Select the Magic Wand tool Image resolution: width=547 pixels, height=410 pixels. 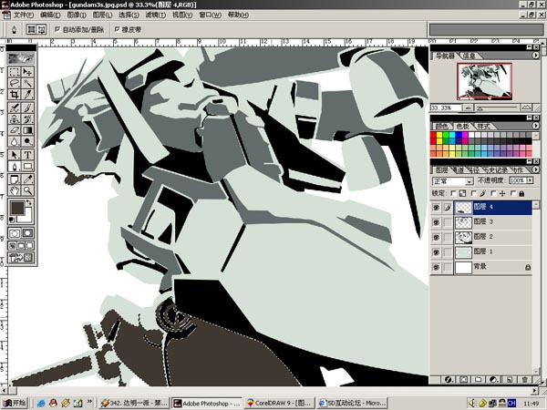pos(27,83)
